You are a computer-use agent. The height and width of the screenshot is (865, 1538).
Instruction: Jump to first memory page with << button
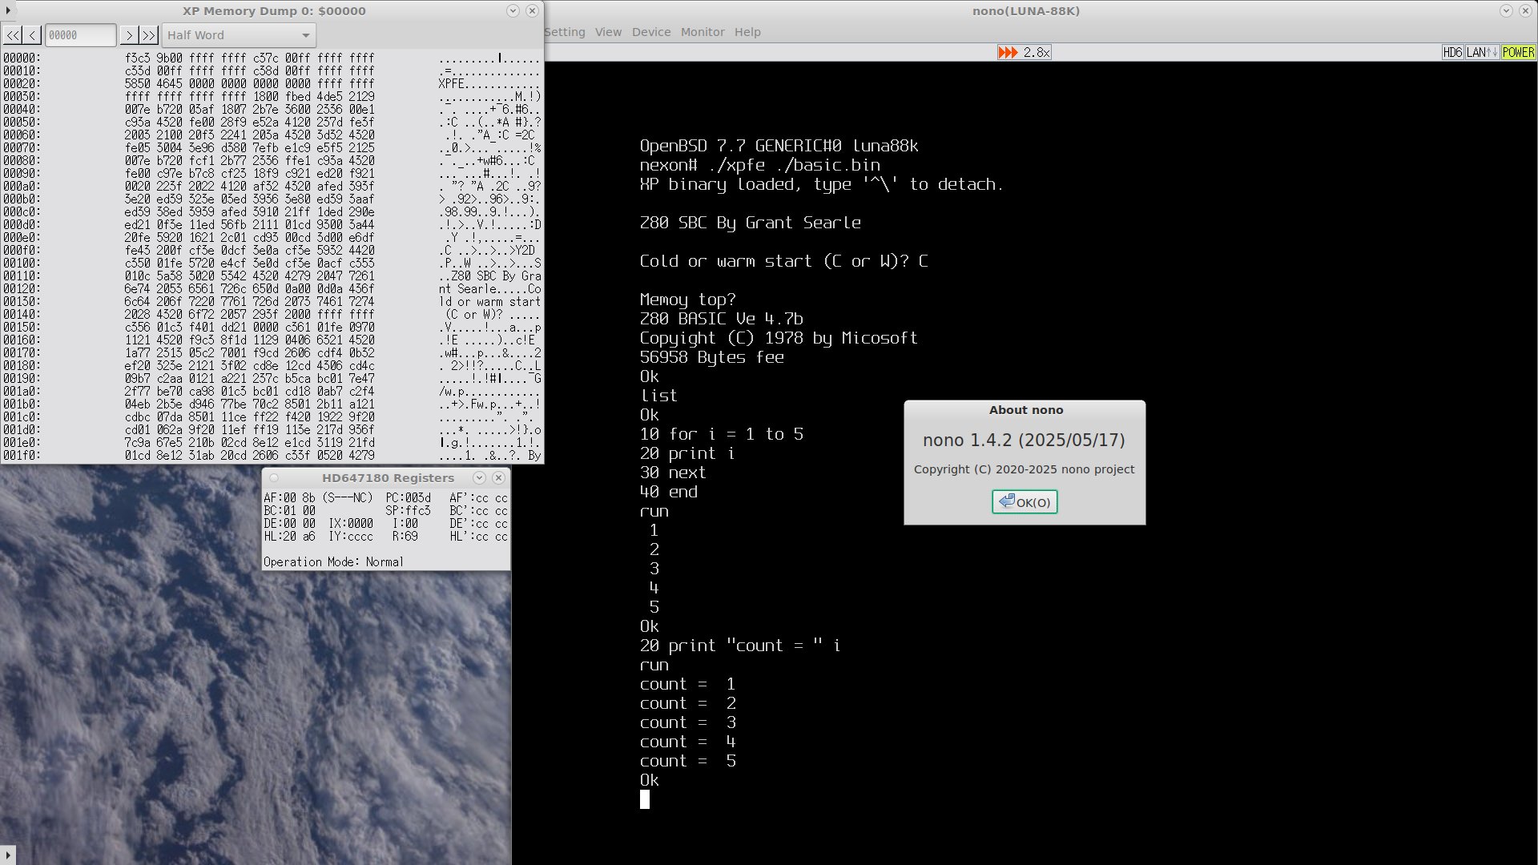tap(12, 35)
